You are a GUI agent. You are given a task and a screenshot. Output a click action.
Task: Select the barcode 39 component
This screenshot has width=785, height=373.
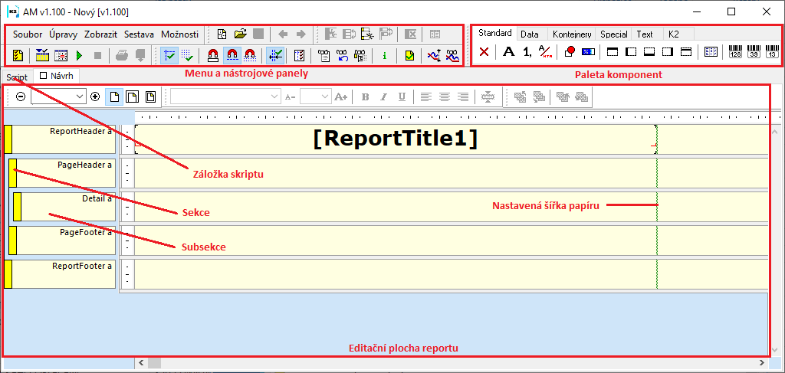click(x=754, y=51)
